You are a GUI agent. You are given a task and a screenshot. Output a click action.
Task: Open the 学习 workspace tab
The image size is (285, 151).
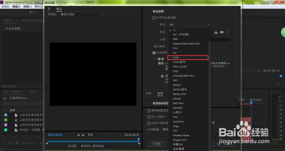(32, 13)
